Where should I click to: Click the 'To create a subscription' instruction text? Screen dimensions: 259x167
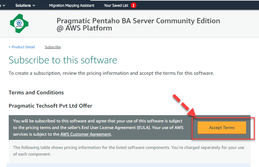pyautogui.click(x=111, y=73)
